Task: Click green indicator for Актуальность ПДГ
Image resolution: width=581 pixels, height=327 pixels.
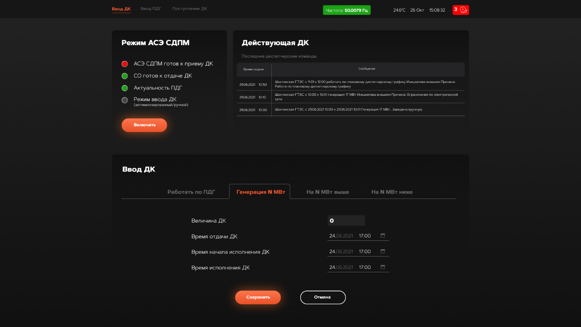Action: (125, 88)
